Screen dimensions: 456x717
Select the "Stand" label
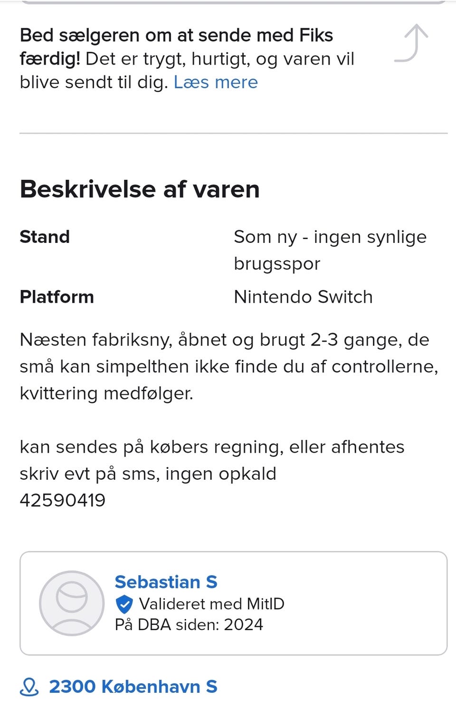[45, 237]
